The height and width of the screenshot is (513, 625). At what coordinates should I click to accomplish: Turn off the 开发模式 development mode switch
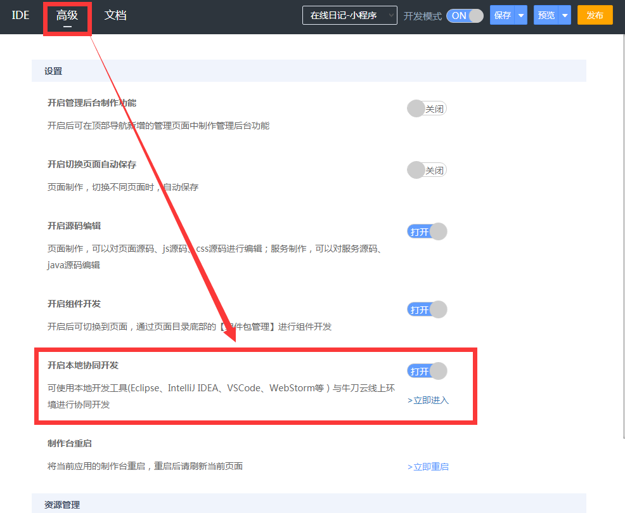[465, 15]
